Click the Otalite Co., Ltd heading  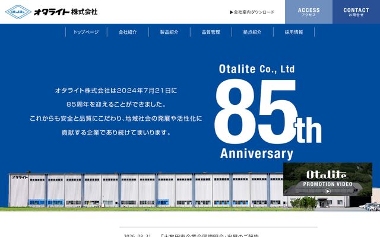(x=257, y=69)
